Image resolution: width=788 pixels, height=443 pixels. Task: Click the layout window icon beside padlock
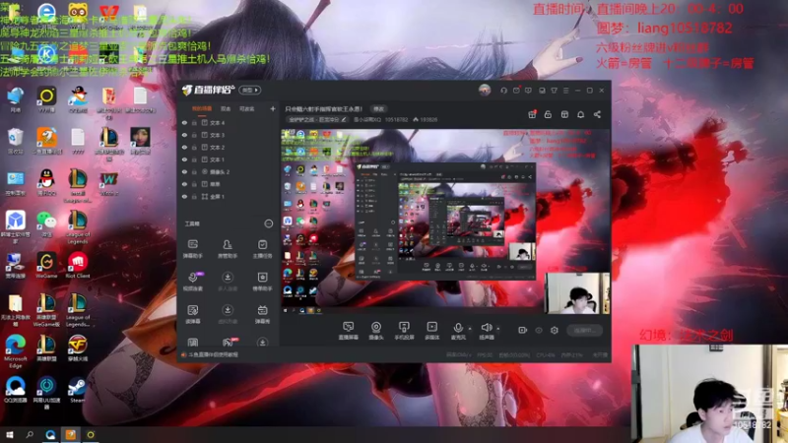pyautogui.click(x=564, y=114)
